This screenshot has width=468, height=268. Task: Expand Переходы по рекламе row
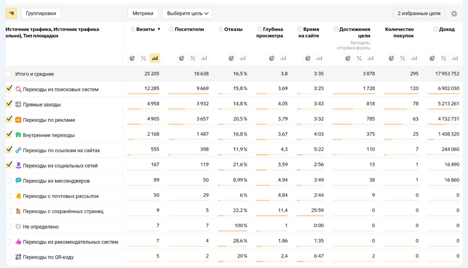(49, 120)
